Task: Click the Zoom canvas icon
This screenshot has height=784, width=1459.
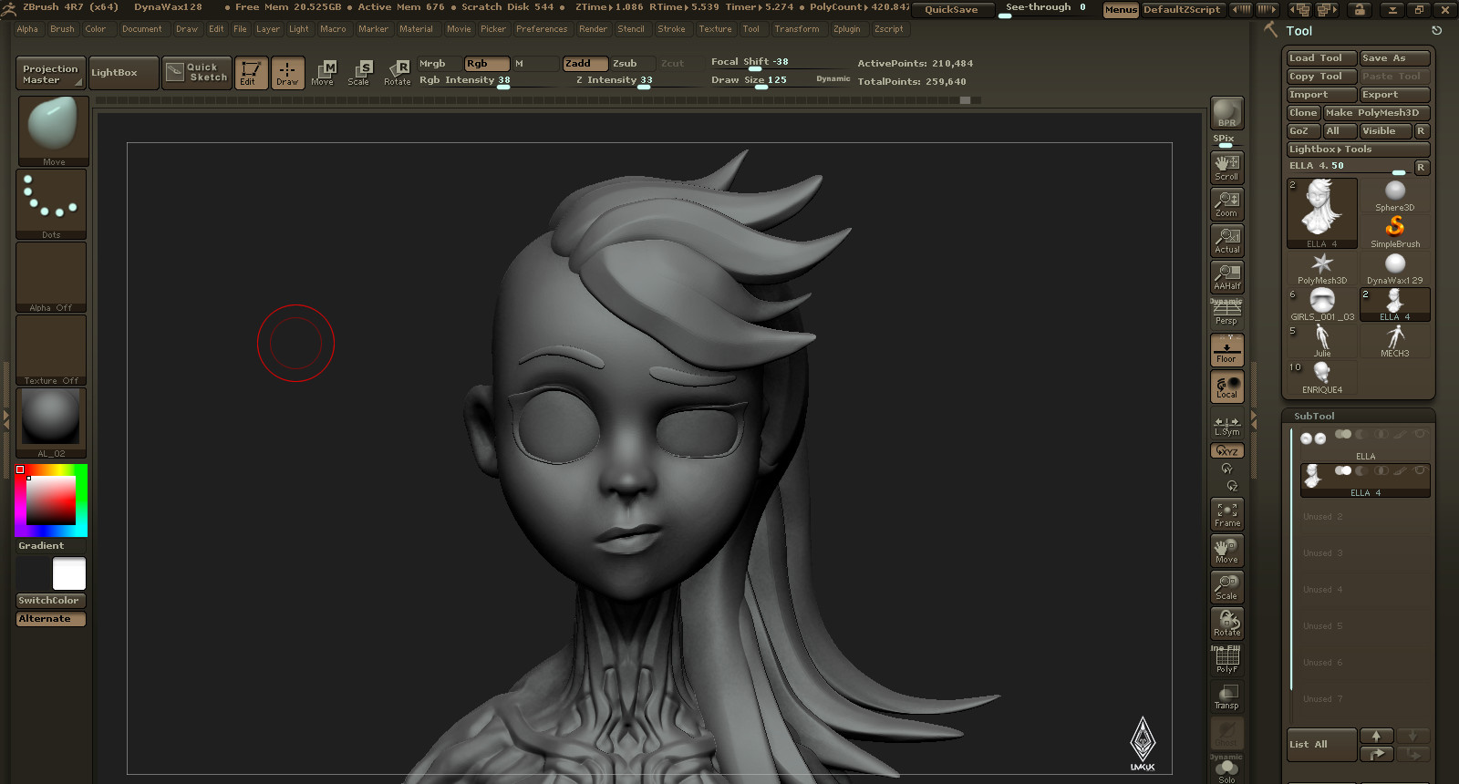Action: (1226, 204)
